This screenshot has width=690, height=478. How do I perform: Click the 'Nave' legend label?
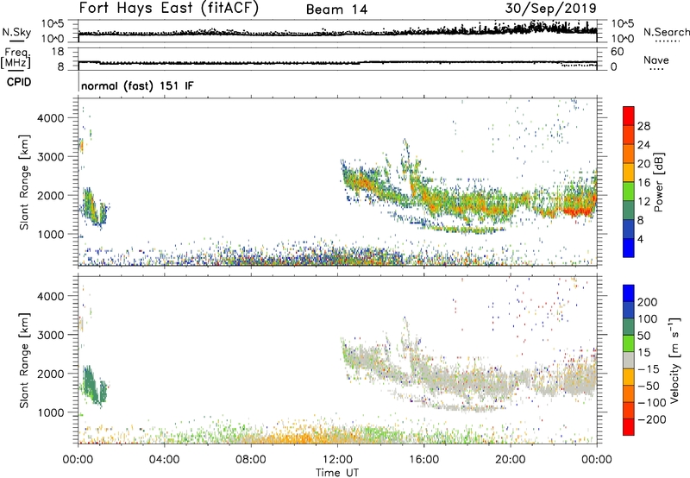click(656, 60)
